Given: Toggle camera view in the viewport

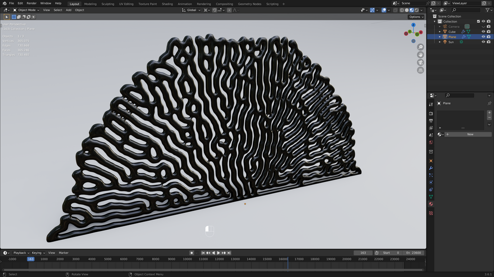Looking at the screenshot, I should 420,63.
